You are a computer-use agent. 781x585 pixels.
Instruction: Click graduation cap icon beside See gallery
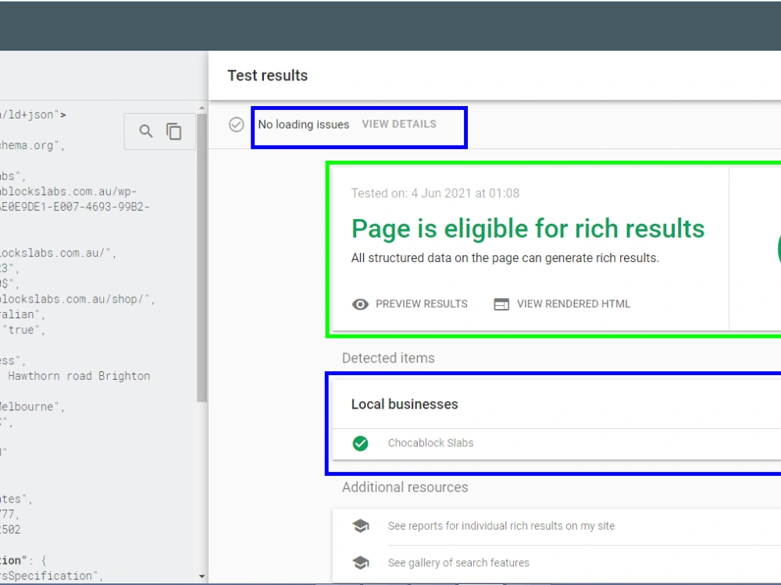[360, 562]
